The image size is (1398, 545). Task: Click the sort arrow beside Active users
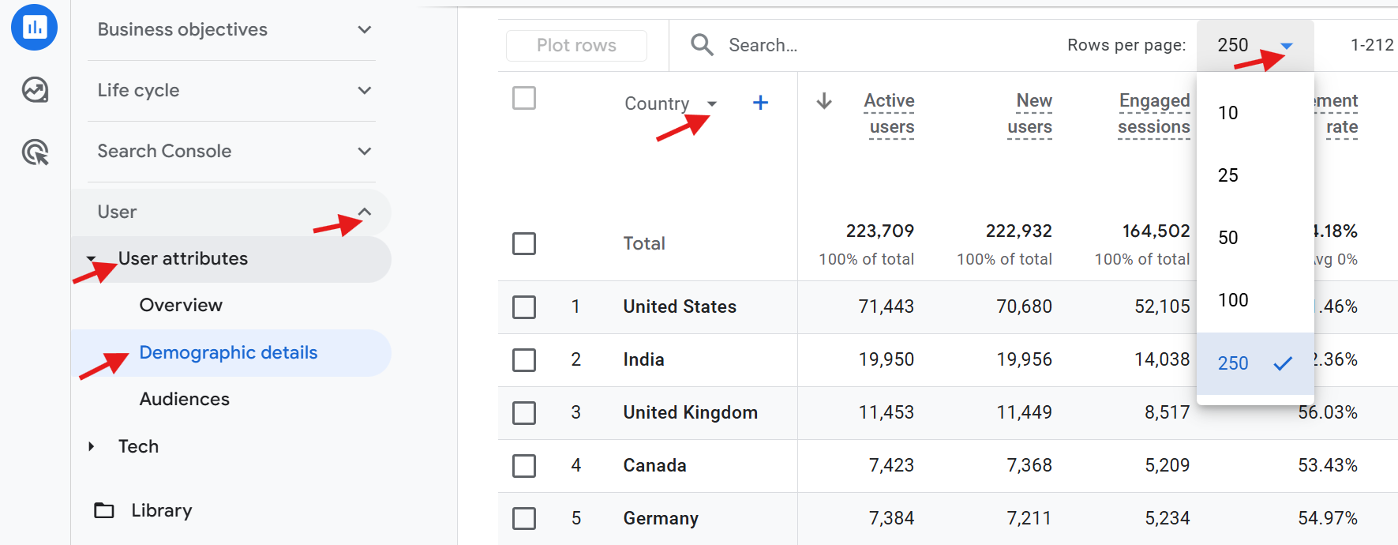[824, 101]
